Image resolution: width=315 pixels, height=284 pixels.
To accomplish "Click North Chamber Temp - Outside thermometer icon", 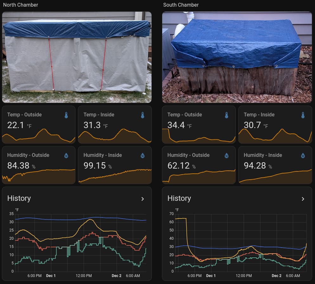I will point(66,115).
